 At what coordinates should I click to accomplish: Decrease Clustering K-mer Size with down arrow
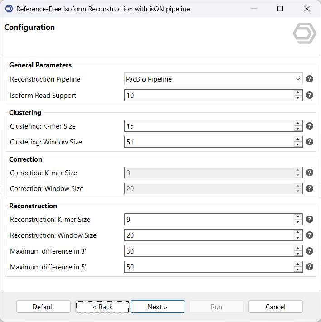coord(298,129)
